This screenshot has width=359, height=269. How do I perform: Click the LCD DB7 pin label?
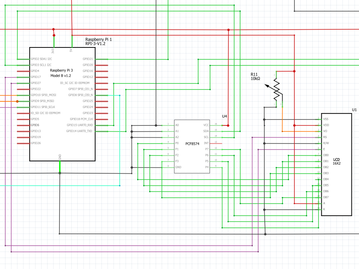pos(326,197)
